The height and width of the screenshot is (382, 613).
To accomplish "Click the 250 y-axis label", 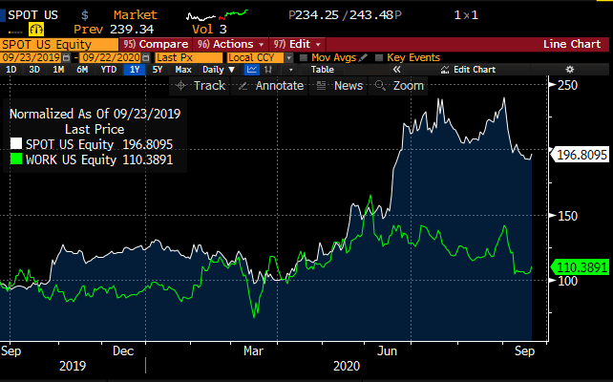I will tap(567, 85).
